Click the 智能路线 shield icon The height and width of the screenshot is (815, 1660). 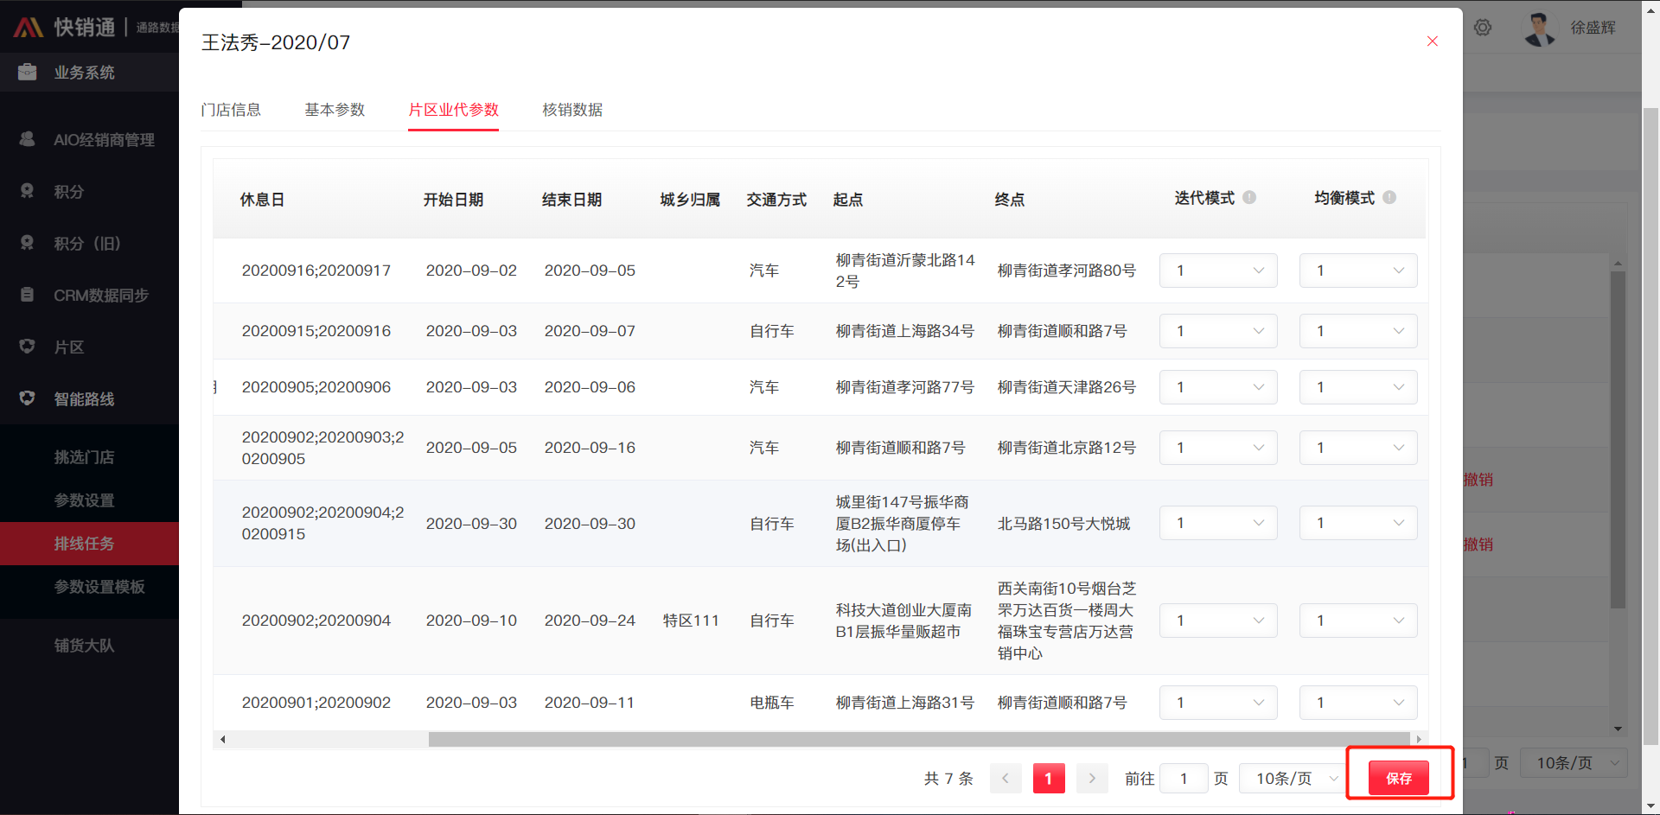pos(28,398)
